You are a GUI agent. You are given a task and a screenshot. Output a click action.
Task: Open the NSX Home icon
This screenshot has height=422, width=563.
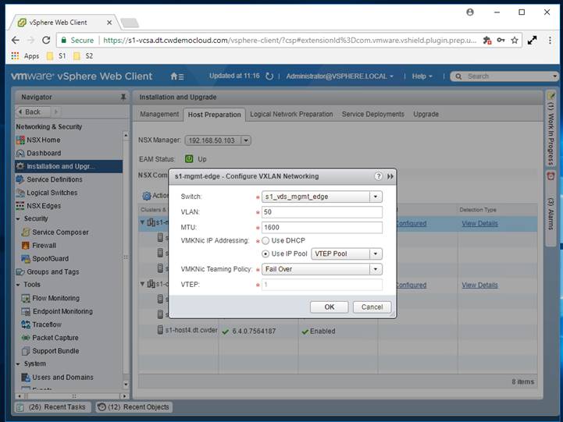(20, 140)
